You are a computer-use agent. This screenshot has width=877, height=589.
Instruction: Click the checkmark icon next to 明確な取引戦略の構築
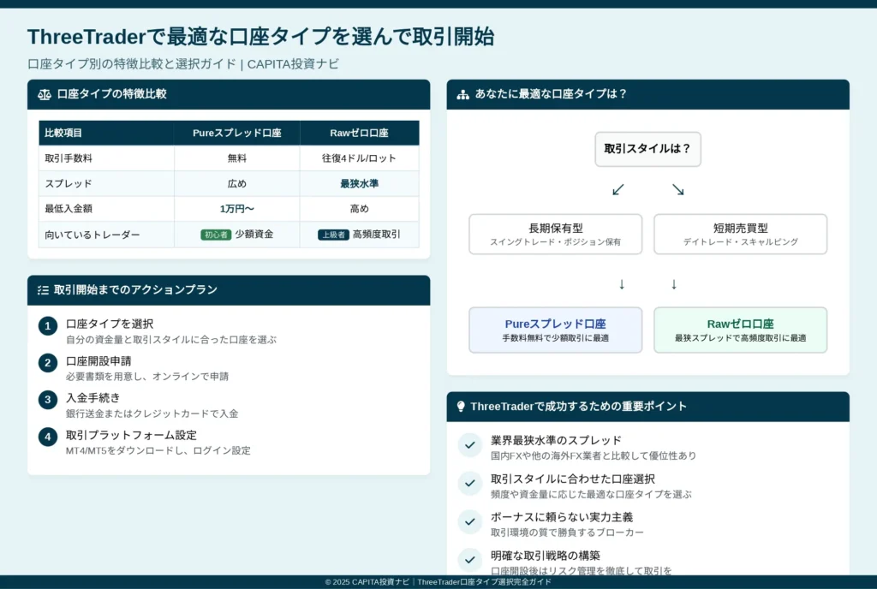click(470, 560)
